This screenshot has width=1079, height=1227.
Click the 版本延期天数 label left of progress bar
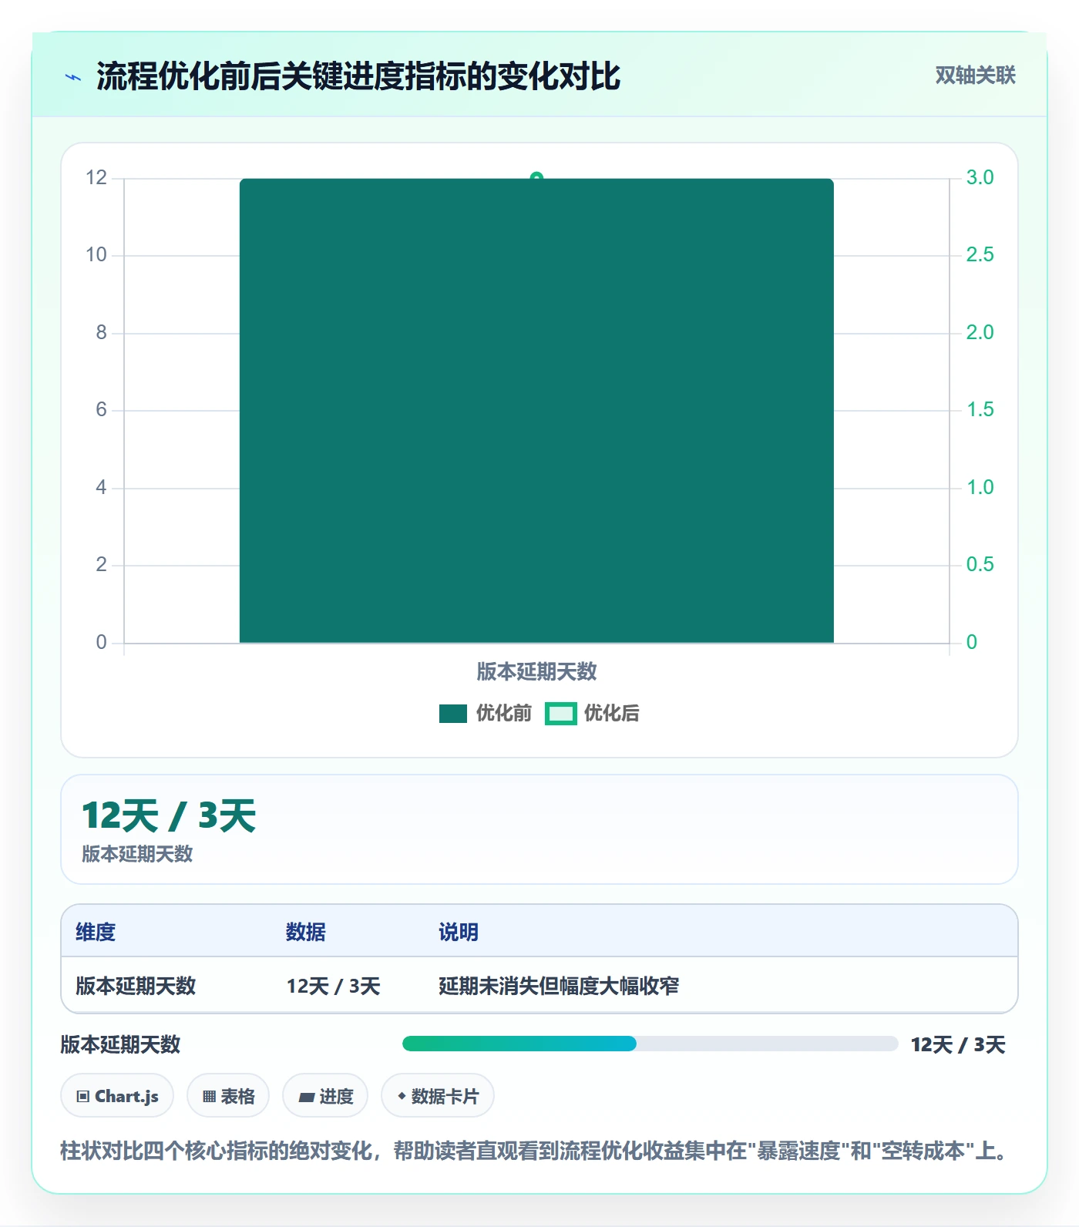click(120, 1044)
